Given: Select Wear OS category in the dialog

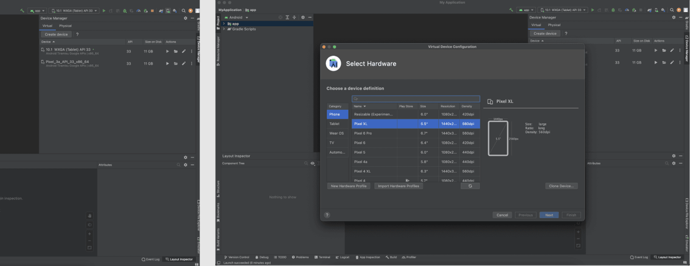Looking at the screenshot, I should [x=336, y=133].
